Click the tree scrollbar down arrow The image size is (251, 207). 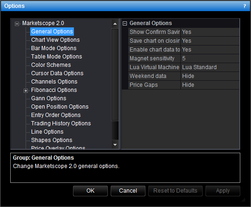pos(115,145)
